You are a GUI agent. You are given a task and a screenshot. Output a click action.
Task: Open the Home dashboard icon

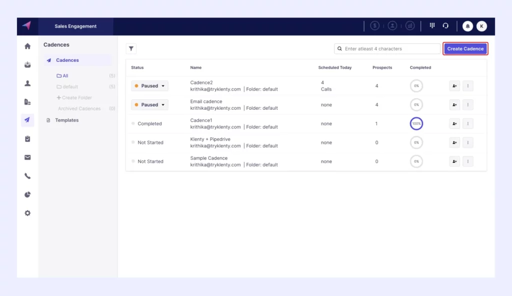pos(27,45)
